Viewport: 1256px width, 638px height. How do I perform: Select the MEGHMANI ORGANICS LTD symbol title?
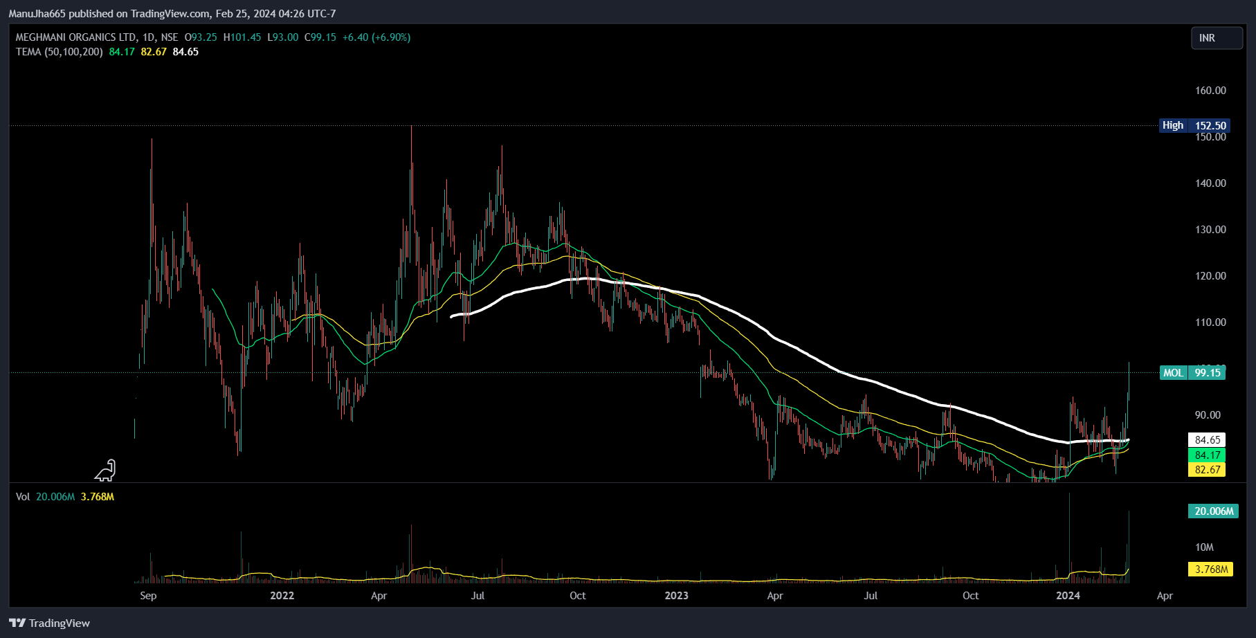click(76, 37)
